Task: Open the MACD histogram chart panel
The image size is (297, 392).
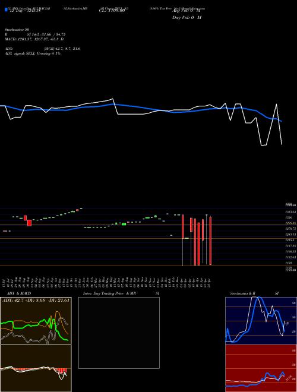Action: tap(36, 368)
